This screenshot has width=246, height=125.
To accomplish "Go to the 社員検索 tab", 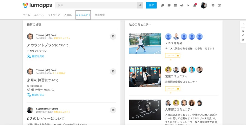I will tap(99, 15).
